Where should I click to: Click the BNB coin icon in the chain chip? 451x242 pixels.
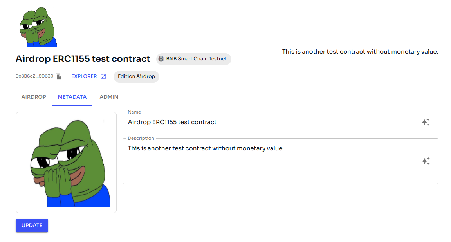click(x=161, y=59)
